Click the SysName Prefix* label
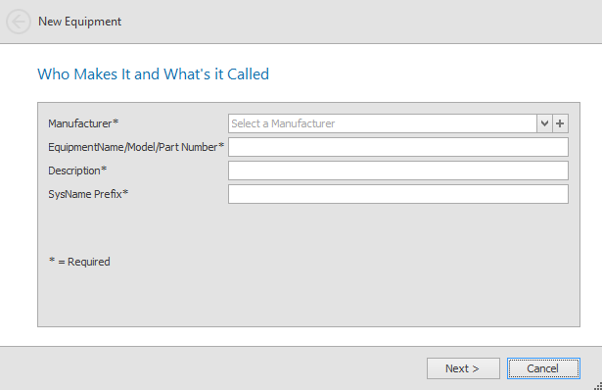Viewport: 602px width, 390px height. [x=88, y=194]
